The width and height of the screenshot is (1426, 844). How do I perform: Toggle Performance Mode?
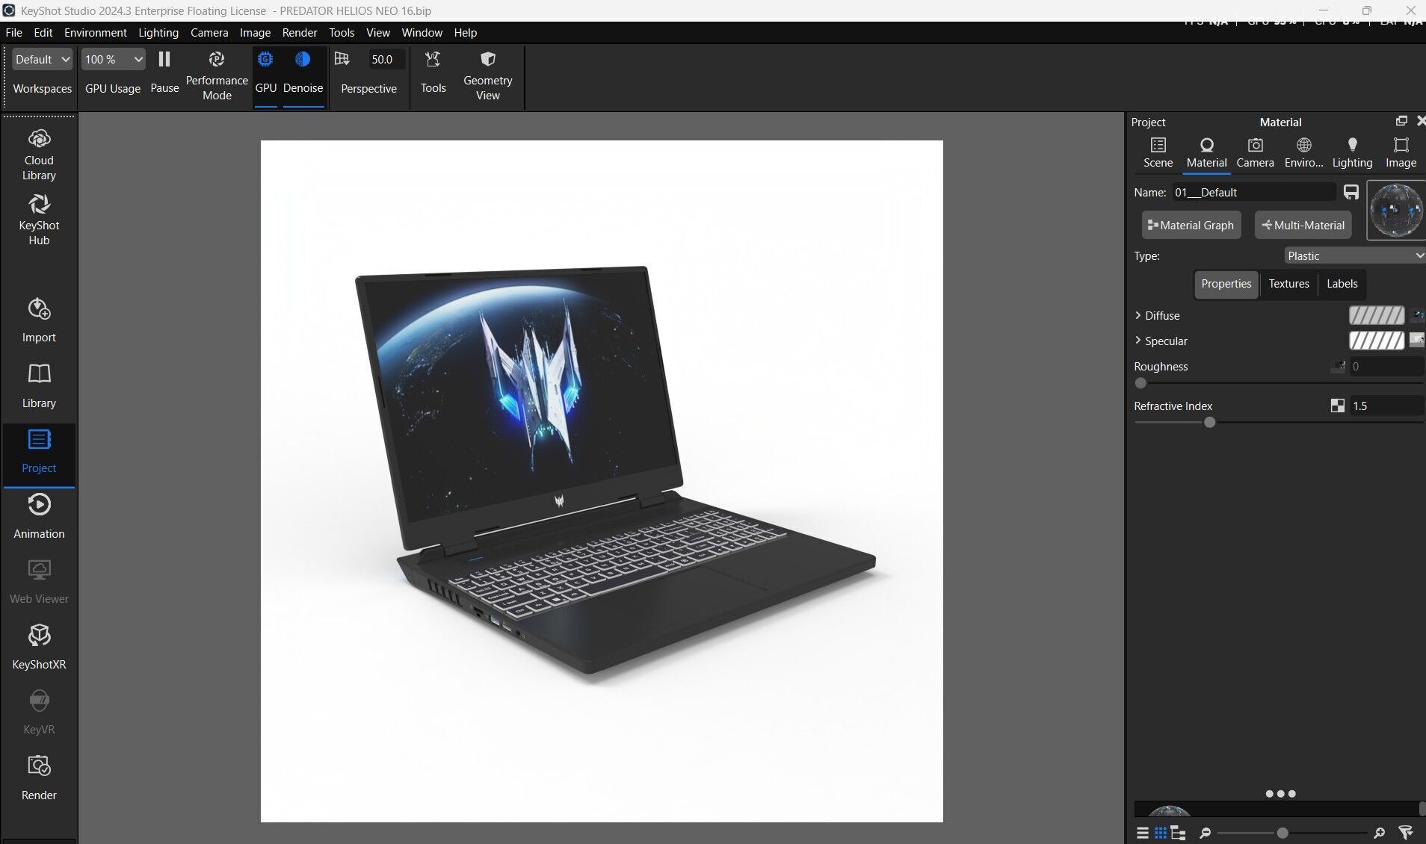tap(217, 75)
